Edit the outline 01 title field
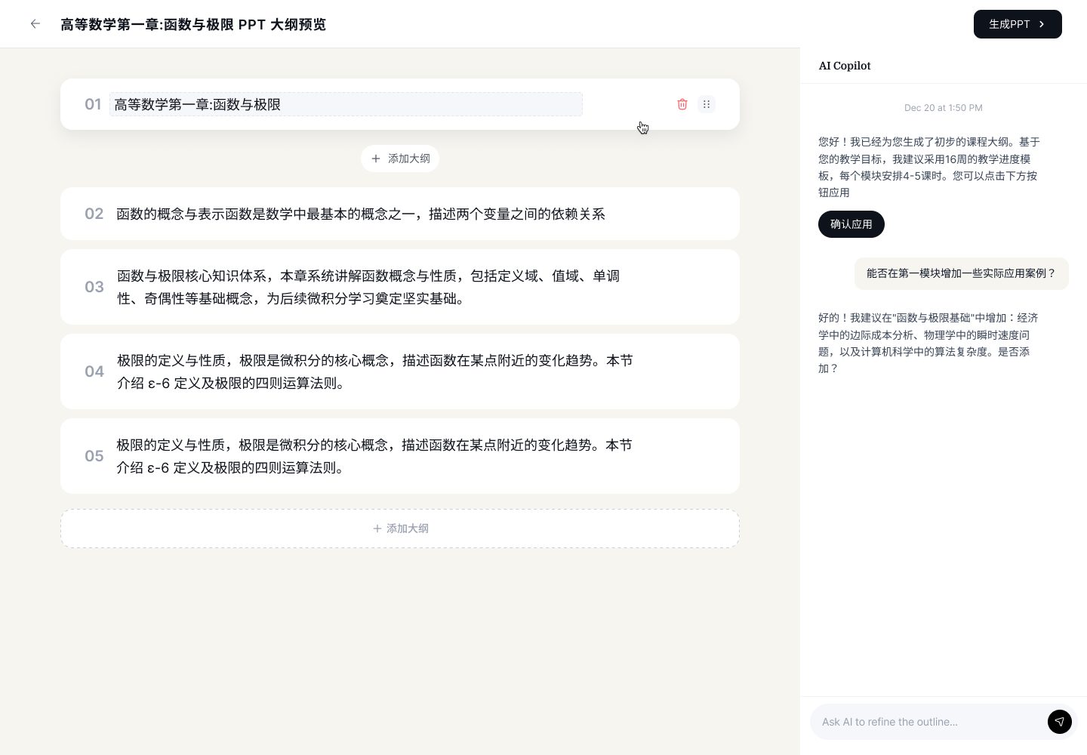This screenshot has height=755, width=1087. (x=346, y=104)
